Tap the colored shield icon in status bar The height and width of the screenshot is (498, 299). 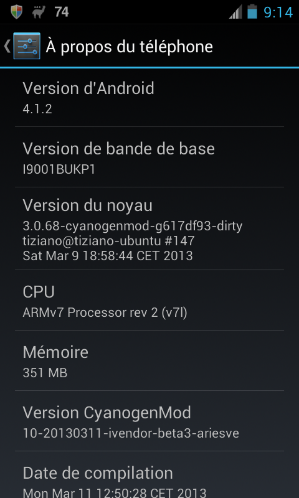pyautogui.click(x=17, y=12)
